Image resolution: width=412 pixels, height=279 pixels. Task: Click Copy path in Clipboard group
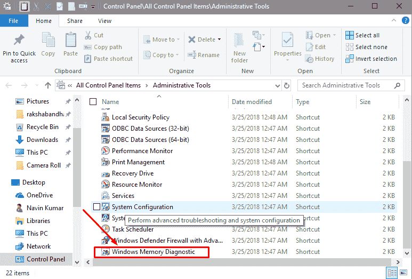pyautogui.click(x=103, y=47)
